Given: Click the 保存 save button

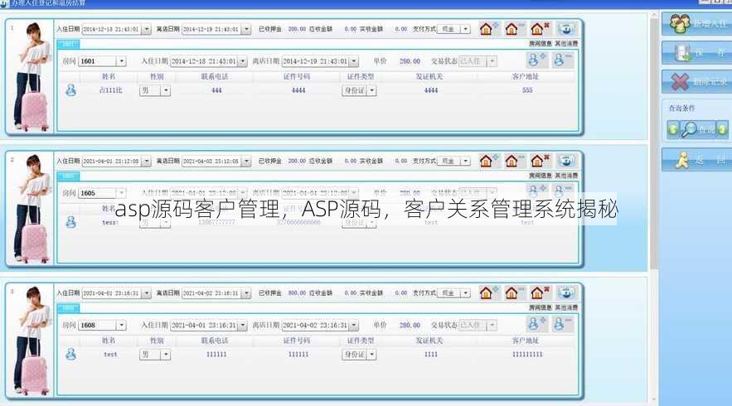Looking at the screenshot, I should click(x=697, y=52).
